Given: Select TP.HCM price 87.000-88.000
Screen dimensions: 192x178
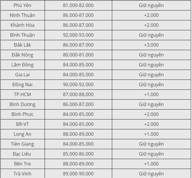Looking at the screenshot, I should tap(78, 94).
